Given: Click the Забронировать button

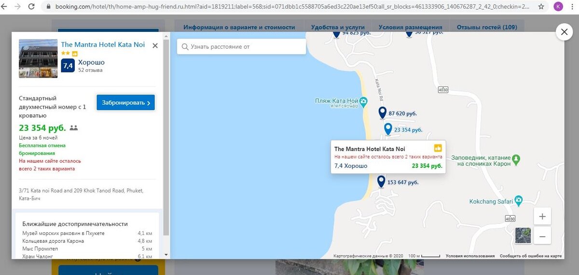Looking at the screenshot, I should click(125, 102).
